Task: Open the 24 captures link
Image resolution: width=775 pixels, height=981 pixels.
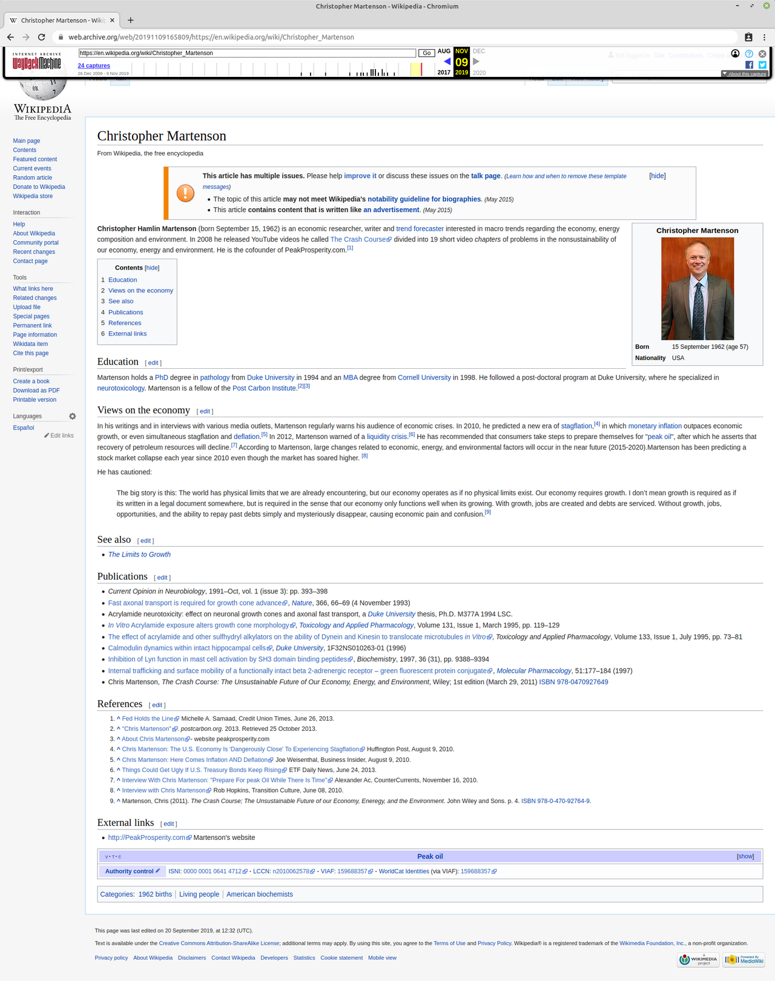Action: pyautogui.click(x=94, y=65)
